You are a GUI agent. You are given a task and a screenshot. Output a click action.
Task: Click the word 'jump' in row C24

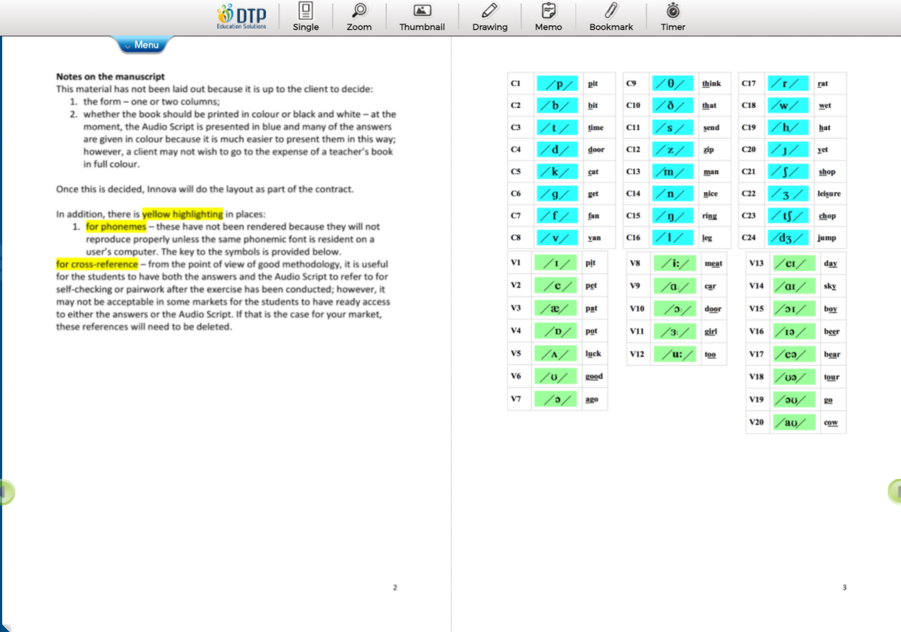(x=827, y=238)
